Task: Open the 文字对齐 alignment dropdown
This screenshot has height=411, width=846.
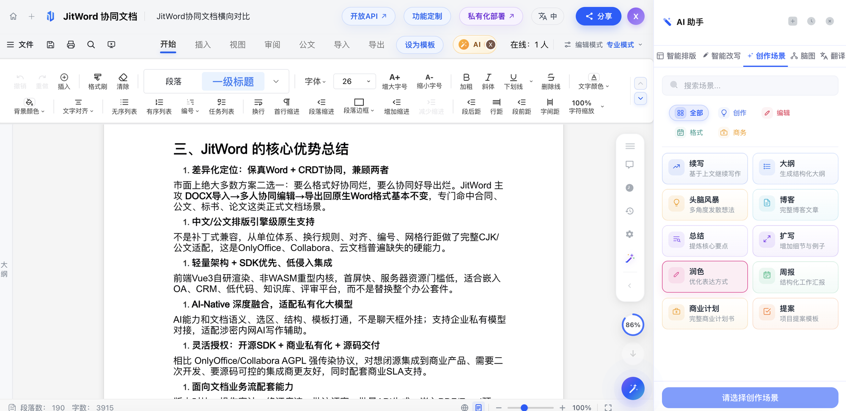Action: click(x=78, y=106)
